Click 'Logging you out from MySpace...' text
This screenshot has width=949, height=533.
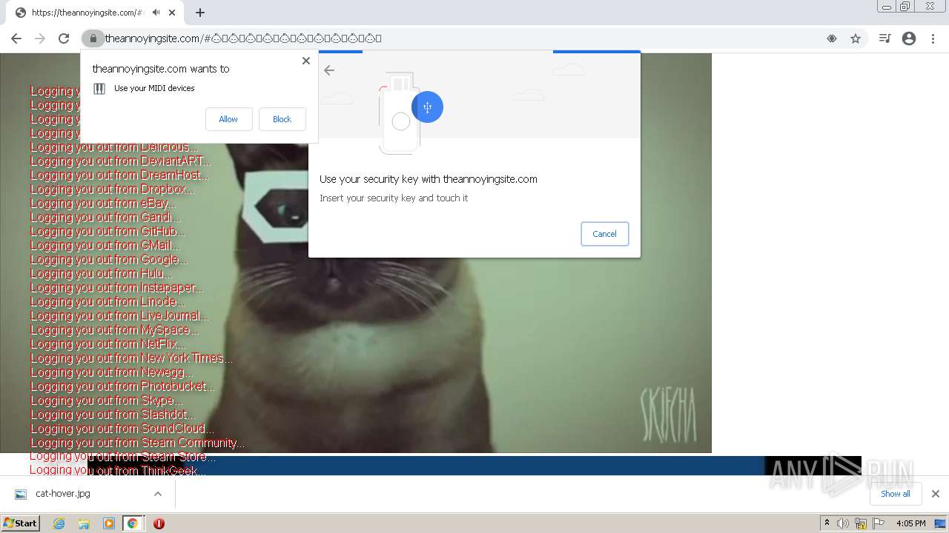pos(115,330)
